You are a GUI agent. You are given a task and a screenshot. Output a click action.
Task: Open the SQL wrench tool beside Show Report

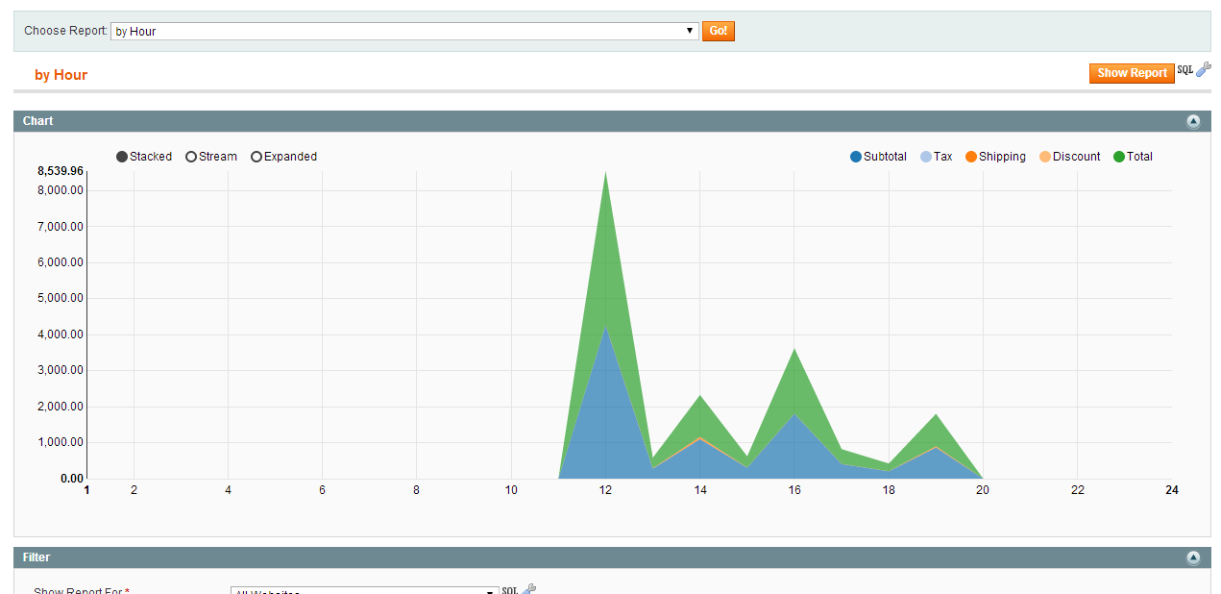pos(1204,69)
